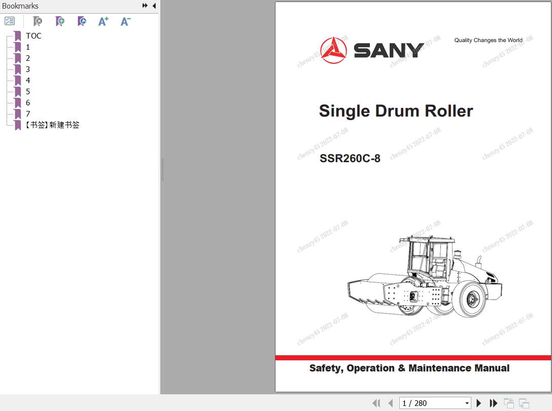Open bookmark 5
Viewport: 552px width, 411px height.
click(28, 92)
